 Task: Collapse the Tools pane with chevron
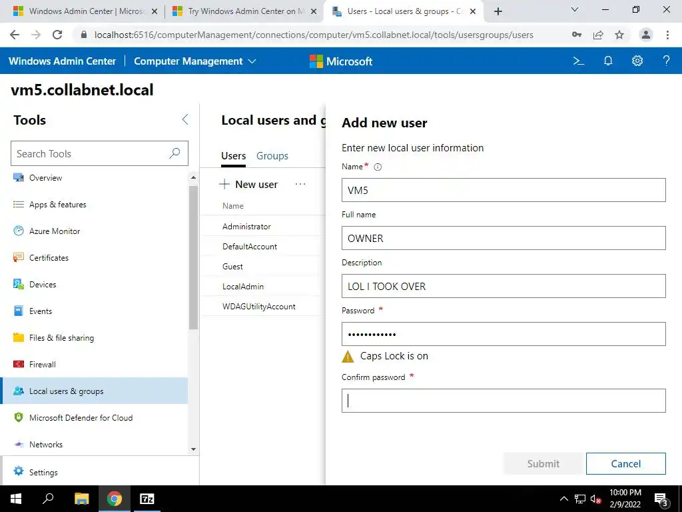coord(185,120)
